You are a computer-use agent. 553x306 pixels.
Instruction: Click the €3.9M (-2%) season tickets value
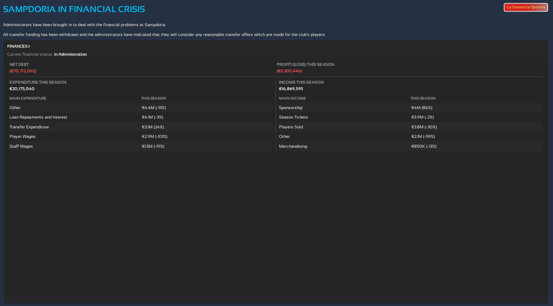423,117
